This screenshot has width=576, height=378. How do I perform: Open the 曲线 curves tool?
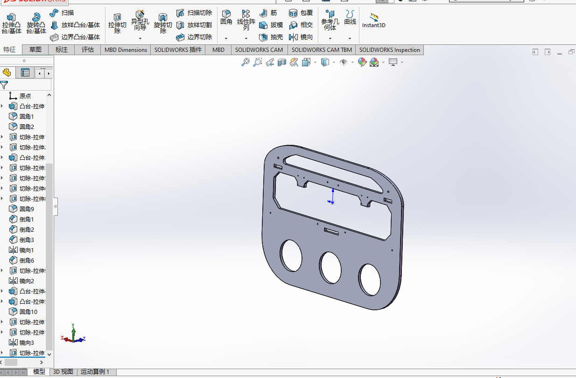pyautogui.click(x=350, y=18)
